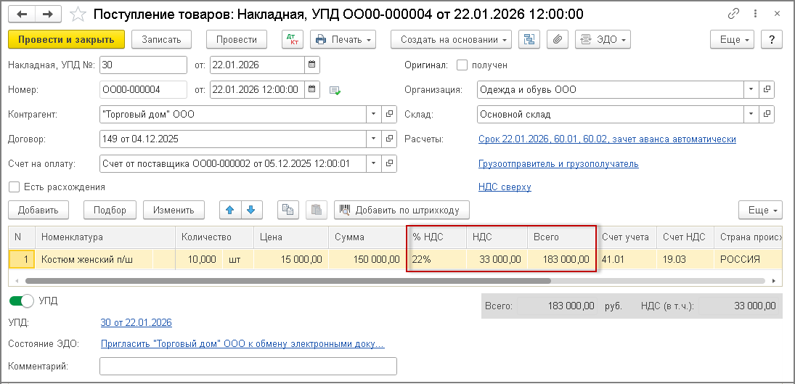Screen dimensions: 795x384
Task: Sort by the Номенклатура column header
Action: (x=105, y=237)
